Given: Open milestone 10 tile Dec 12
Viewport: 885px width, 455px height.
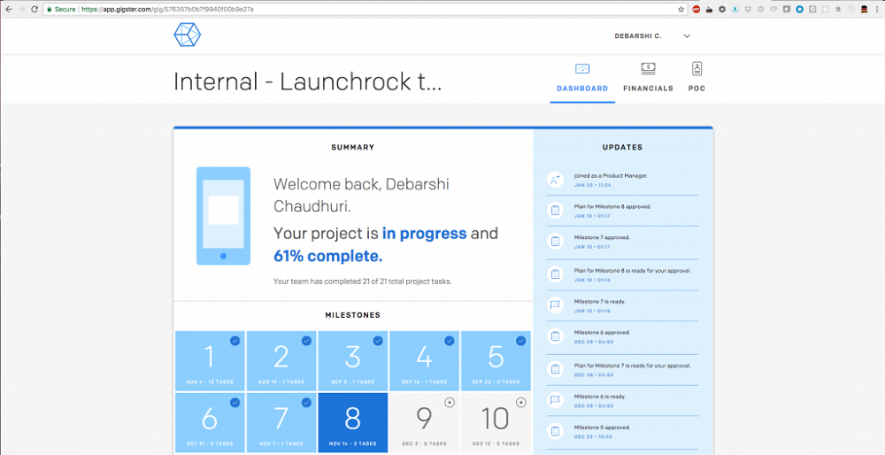Looking at the screenshot, I should [496, 422].
